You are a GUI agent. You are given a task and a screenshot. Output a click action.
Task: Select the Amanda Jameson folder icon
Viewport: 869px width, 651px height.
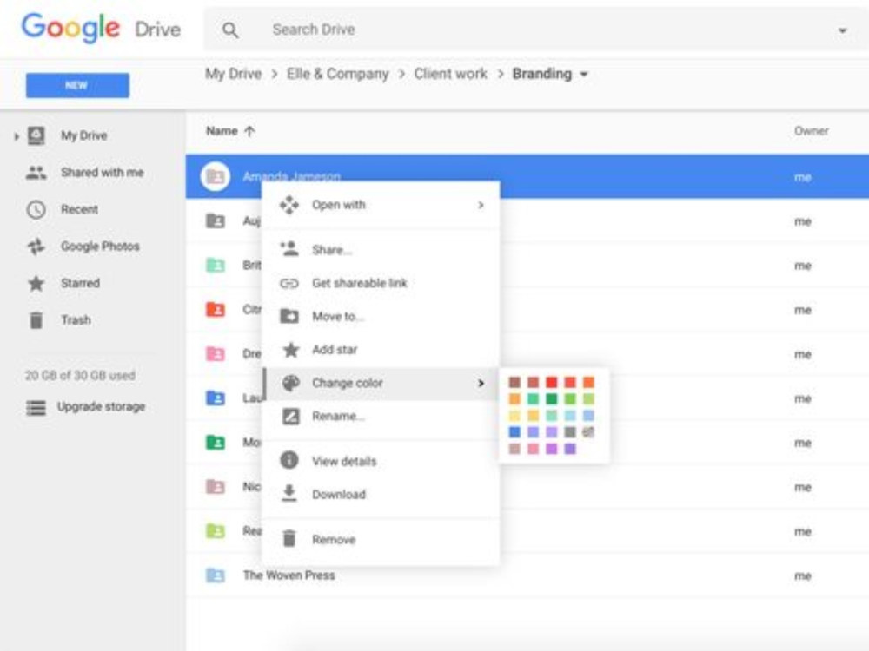click(x=215, y=176)
